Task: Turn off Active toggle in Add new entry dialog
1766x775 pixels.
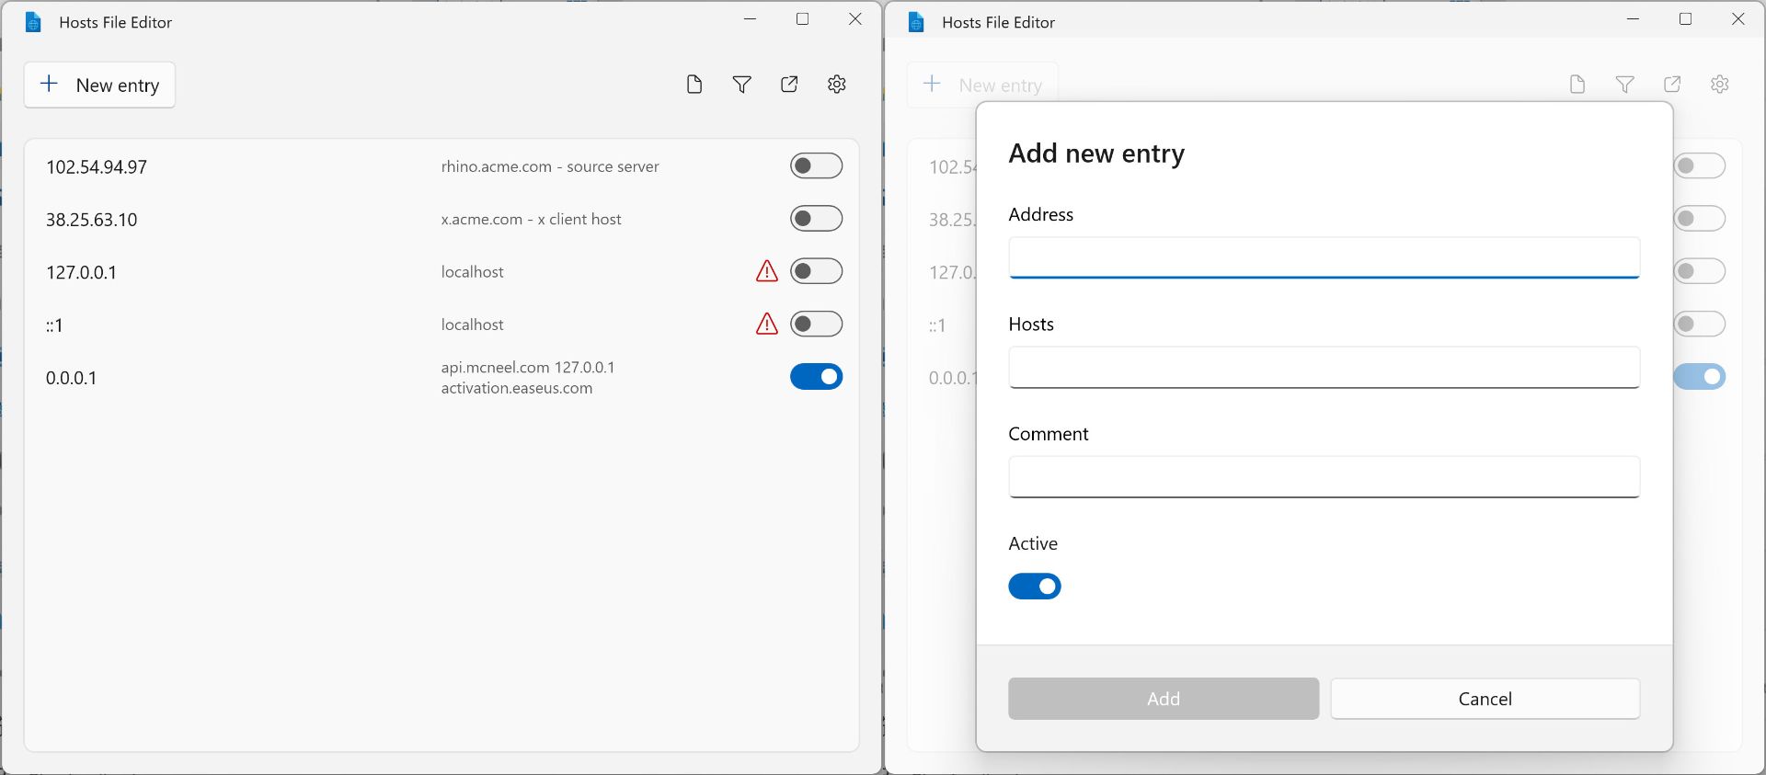Action: (1034, 587)
